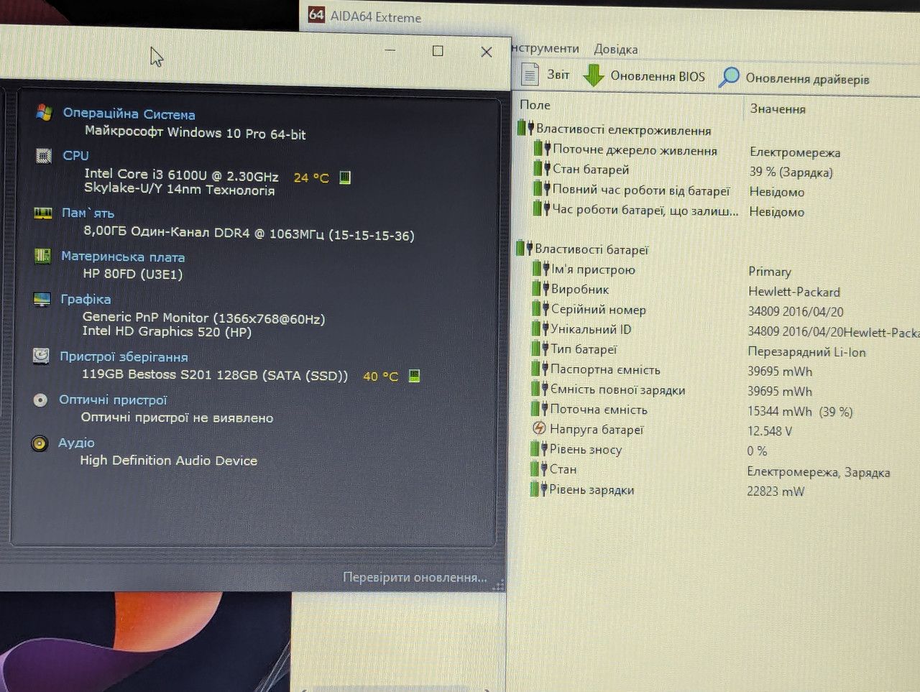Open the CPU section link
The image size is (920, 692).
75,155
